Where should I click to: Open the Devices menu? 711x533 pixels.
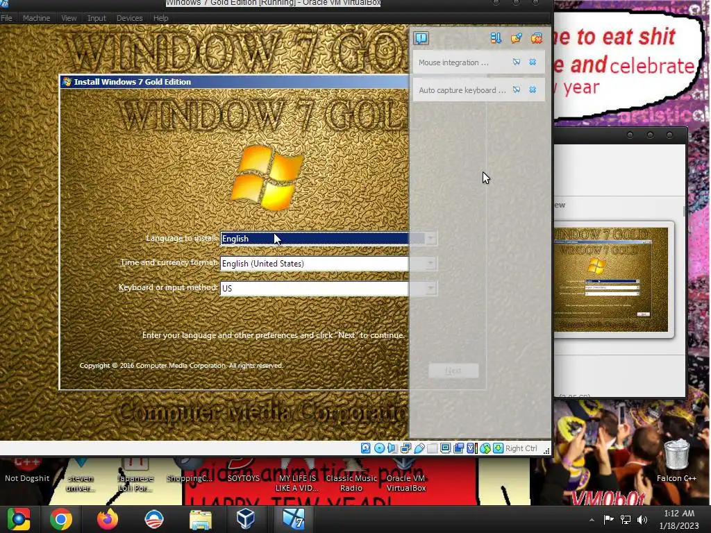(130, 18)
